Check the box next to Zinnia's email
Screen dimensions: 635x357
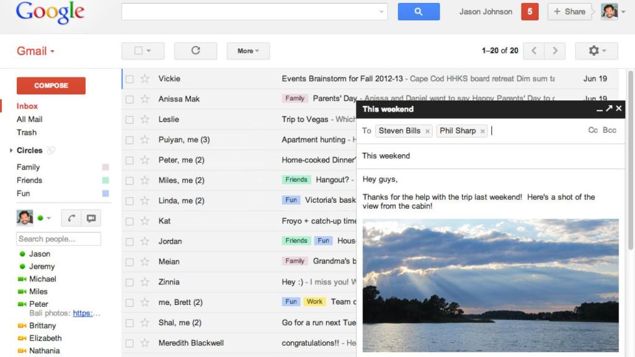pos(130,282)
